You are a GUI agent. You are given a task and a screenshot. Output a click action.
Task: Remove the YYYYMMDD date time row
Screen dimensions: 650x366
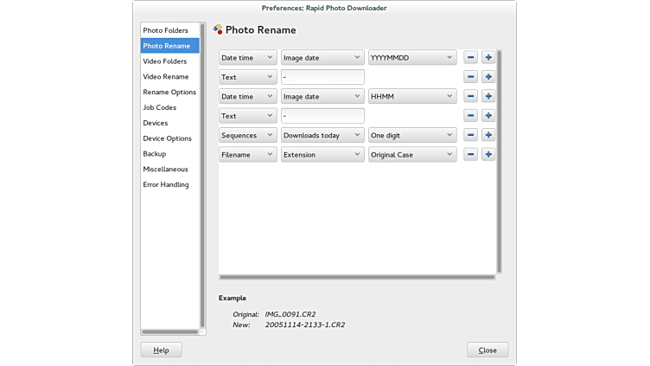[470, 58]
